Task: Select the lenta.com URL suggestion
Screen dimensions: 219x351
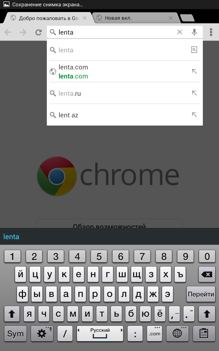Action: pyautogui.click(x=125, y=72)
